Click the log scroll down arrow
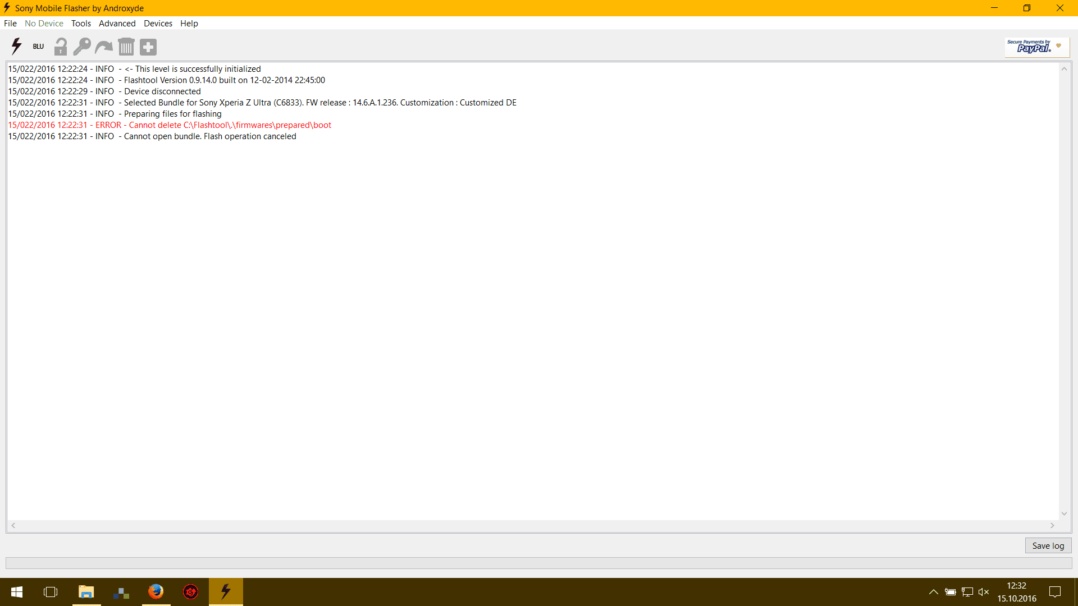 point(1064,514)
